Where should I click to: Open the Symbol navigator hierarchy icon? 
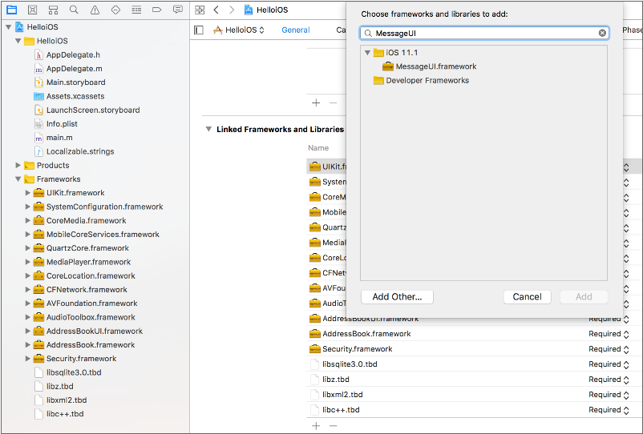tap(53, 10)
